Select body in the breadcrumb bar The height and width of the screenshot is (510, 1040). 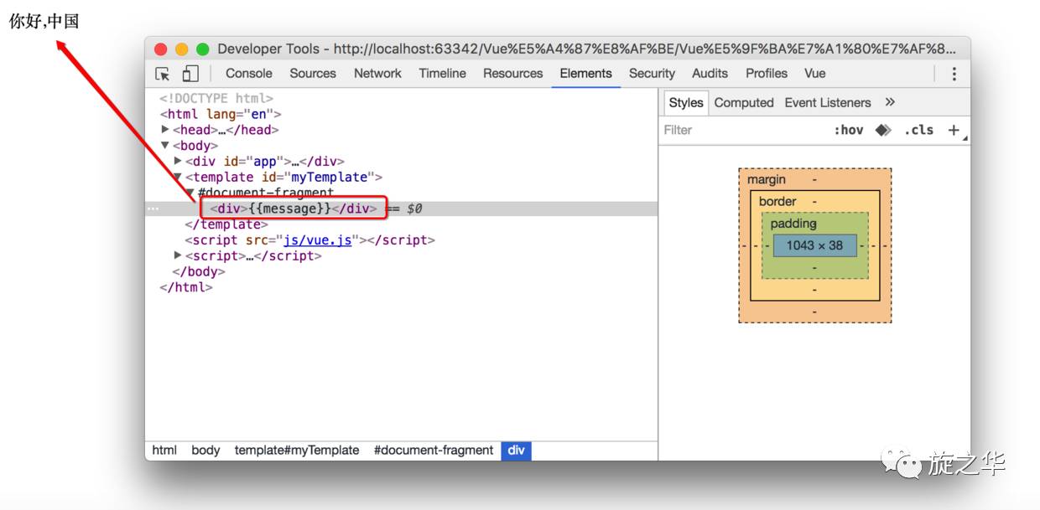pos(205,451)
